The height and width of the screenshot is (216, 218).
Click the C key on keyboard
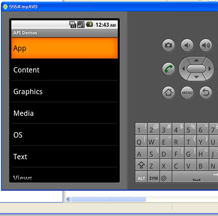coord(178,165)
